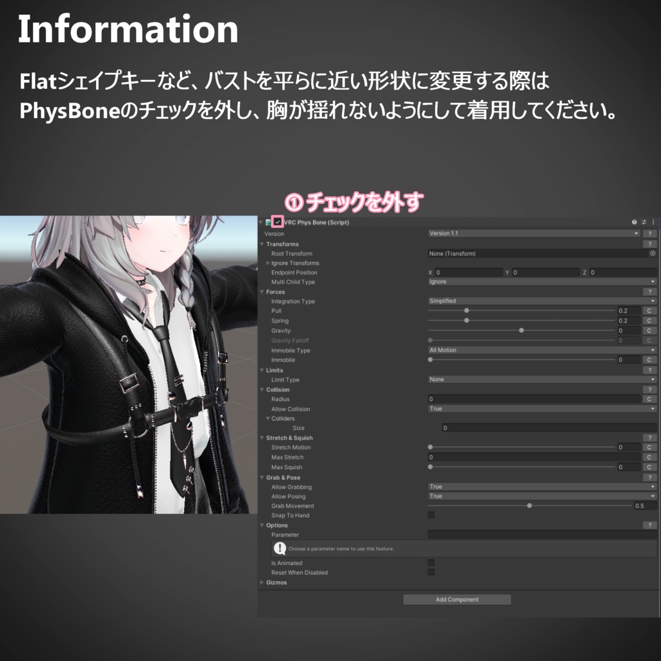The image size is (661, 661).
Task: Open the component menu via three-dot icon
Action: pos(652,222)
